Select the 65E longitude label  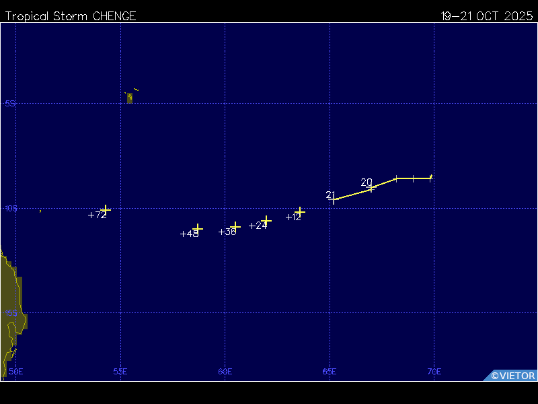330,372
